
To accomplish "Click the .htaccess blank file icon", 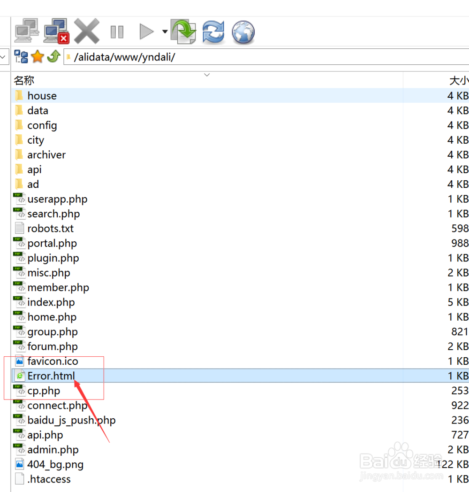I will (x=19, y=479).
